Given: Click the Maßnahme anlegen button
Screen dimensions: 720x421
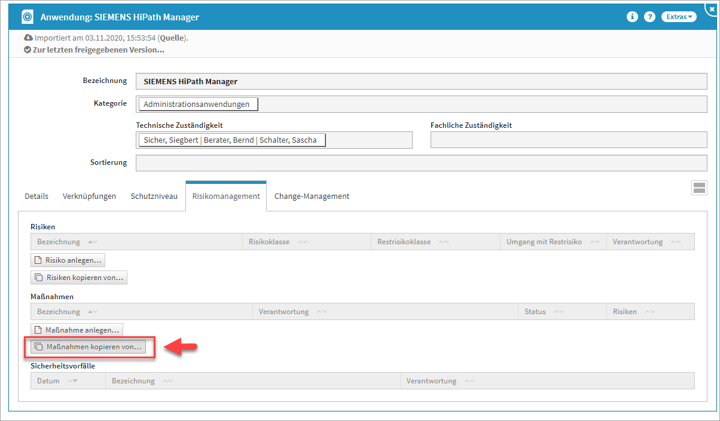Looking at the screenshot, I should (77, 330).
